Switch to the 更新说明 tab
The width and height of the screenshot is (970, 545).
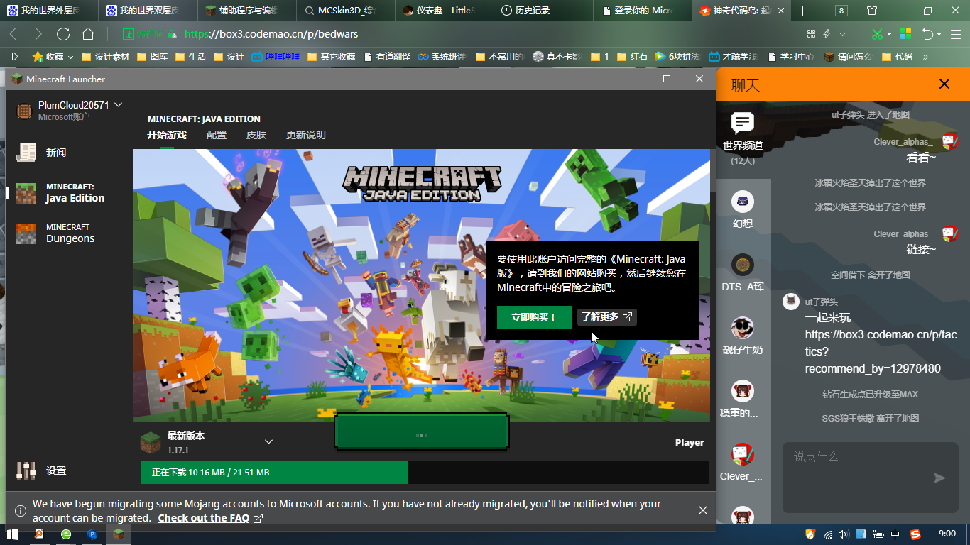coord(306,135)
